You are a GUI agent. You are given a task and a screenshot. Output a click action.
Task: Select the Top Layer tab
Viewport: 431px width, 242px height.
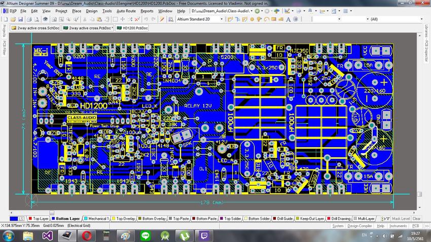click(39, 219)
